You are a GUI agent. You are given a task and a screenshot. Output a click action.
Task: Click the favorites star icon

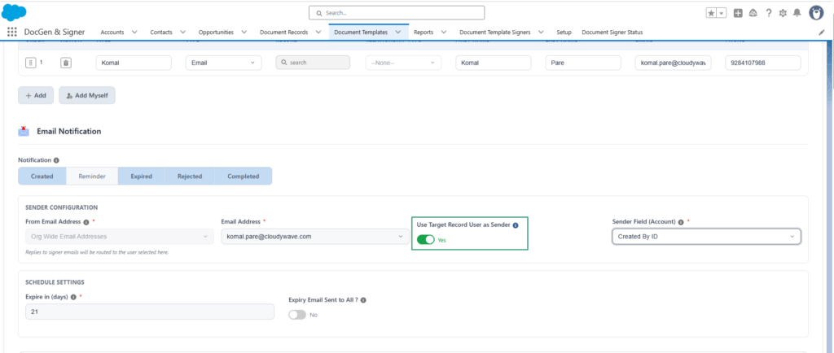click(712, 13)
